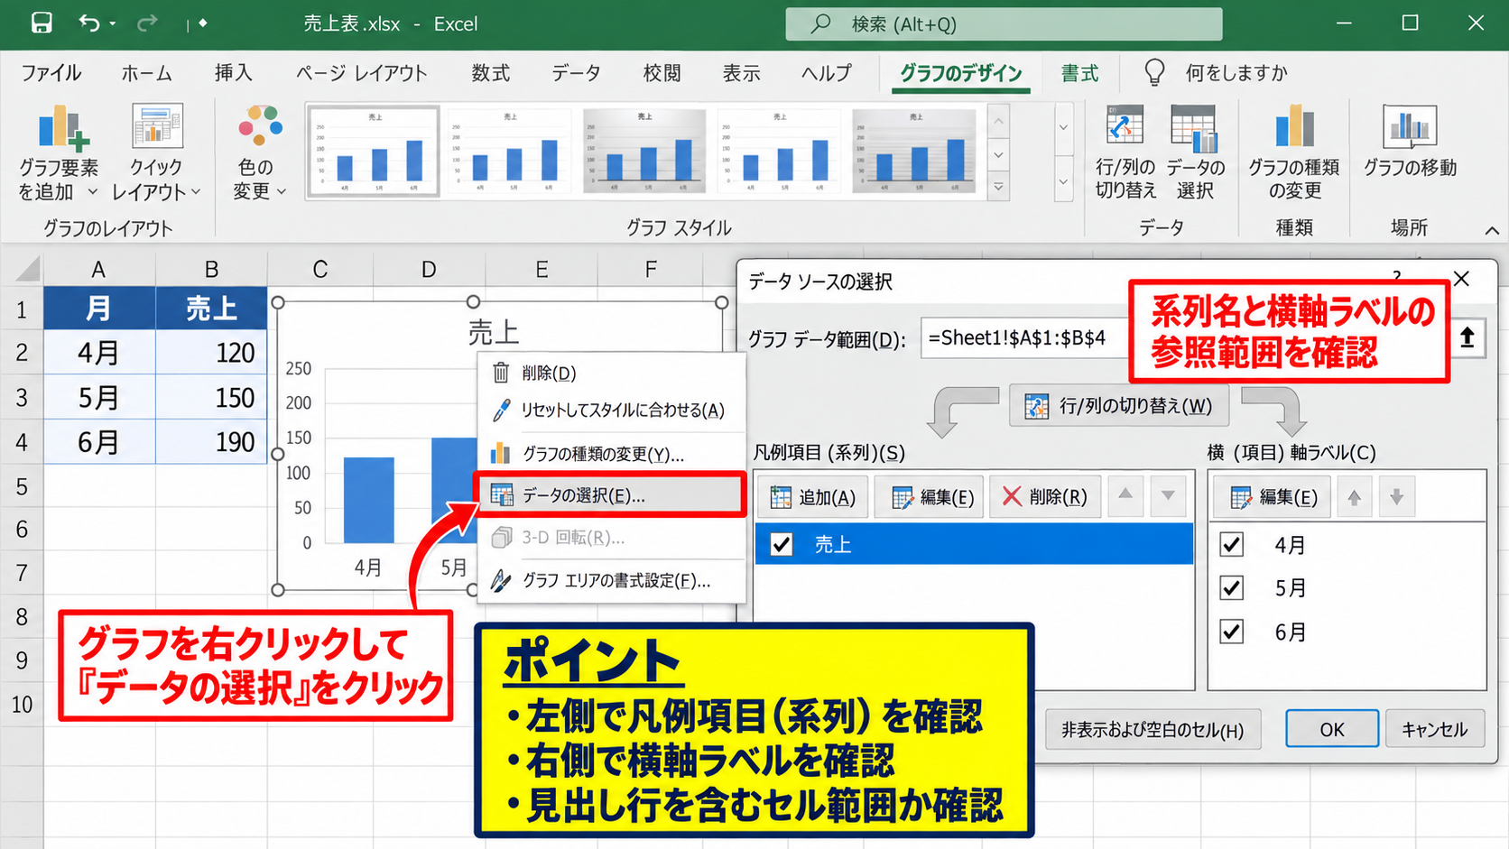
Task: Click the lightbulb 何をしますか icon
Action: point(1154,72)
